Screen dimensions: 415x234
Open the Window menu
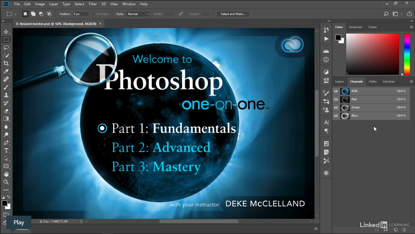point(129,4)
